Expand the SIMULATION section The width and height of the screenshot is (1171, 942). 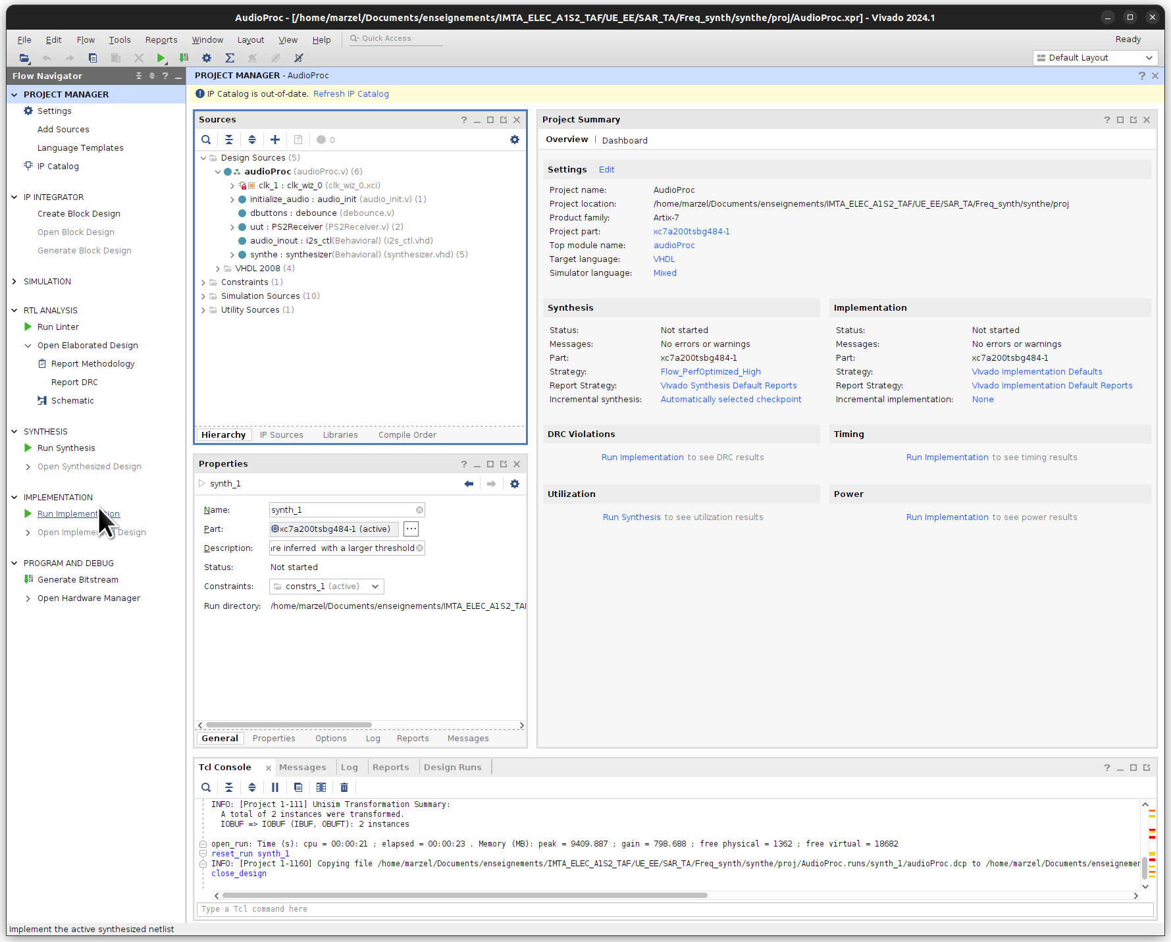tap(14, 282)
